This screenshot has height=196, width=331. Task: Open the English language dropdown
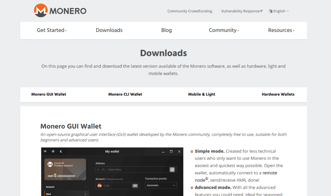point(279,11)
